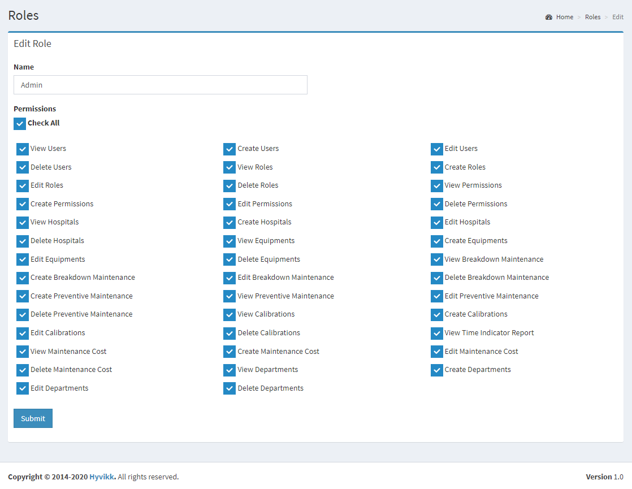
Task: Submit the Edit Role form
Action: [33, 418]
